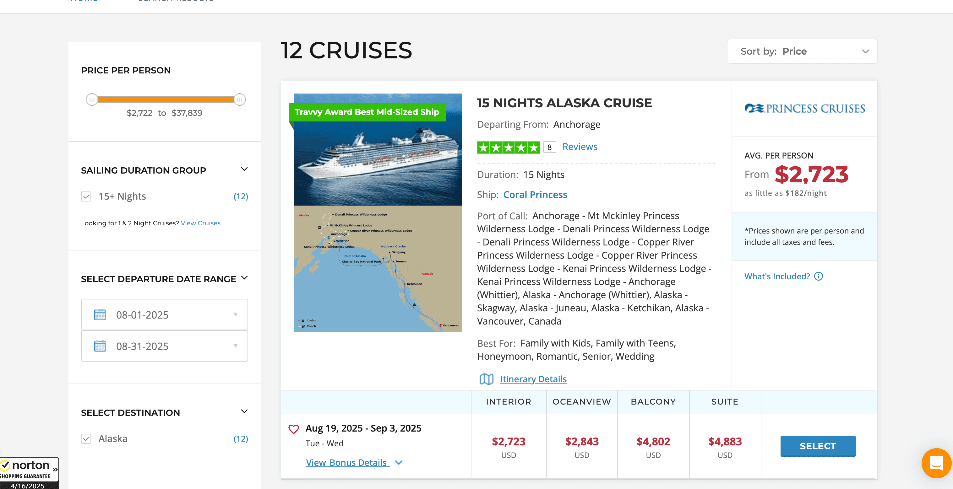Image resolution: width=953 pixels, height=489 pixels.
Task: Click the SELECT button for the cruise
Action: 818,446
